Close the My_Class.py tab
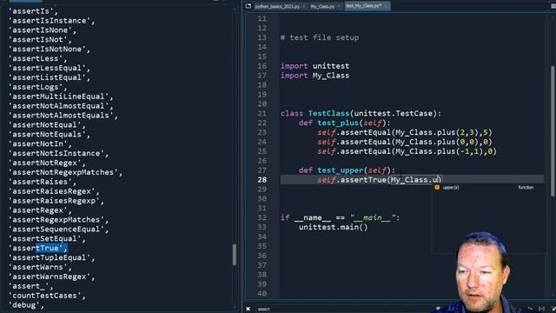The image size is (556, 313). coord(339,6)
